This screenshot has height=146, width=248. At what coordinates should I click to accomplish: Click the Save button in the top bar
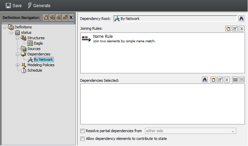coord(14,6)
